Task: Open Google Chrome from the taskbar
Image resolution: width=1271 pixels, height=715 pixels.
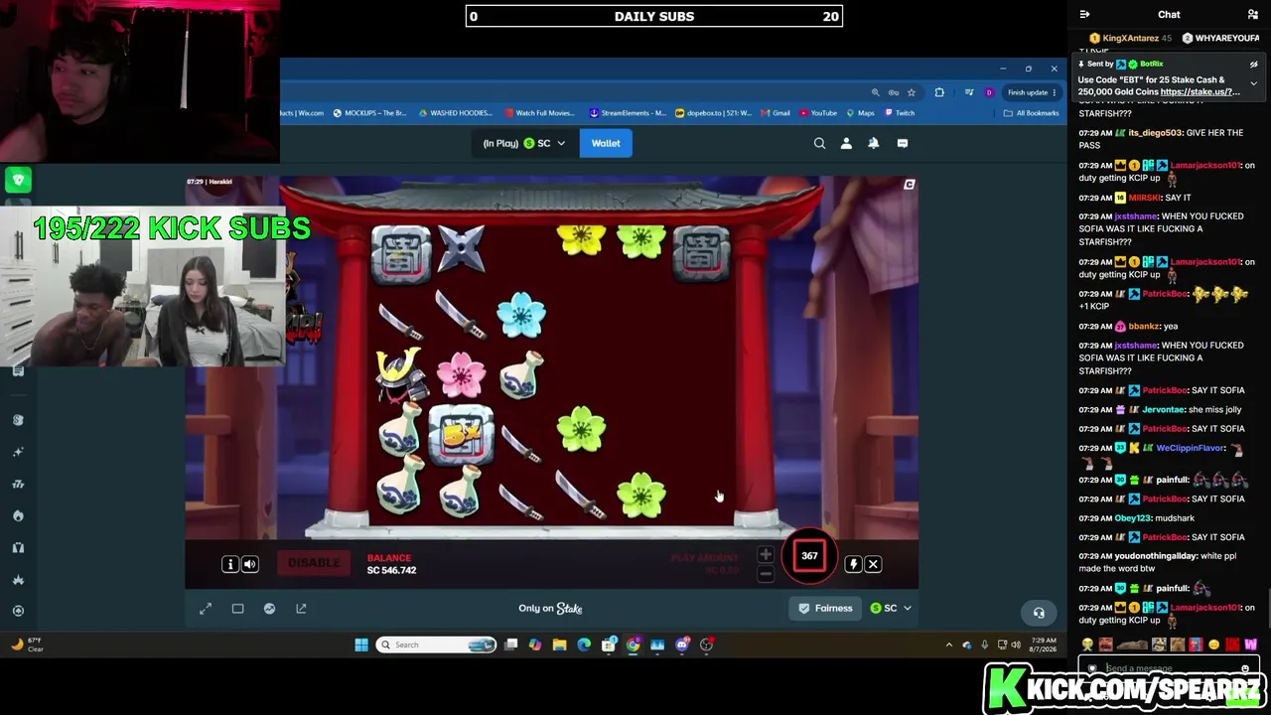Action: click(633, 644)
